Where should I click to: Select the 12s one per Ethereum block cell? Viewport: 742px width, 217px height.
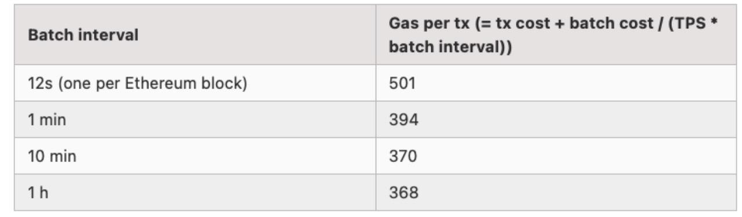coord(195,83)
